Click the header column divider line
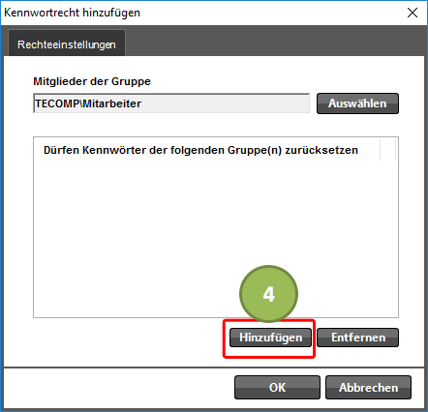 [381, 150]
